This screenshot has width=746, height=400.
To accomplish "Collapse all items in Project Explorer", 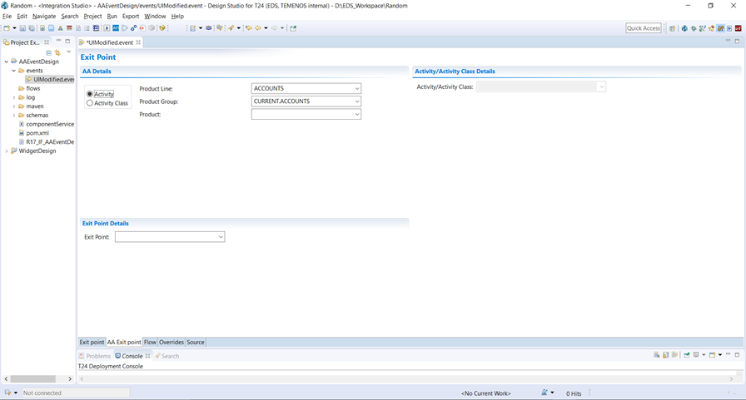I will point(49,52).
